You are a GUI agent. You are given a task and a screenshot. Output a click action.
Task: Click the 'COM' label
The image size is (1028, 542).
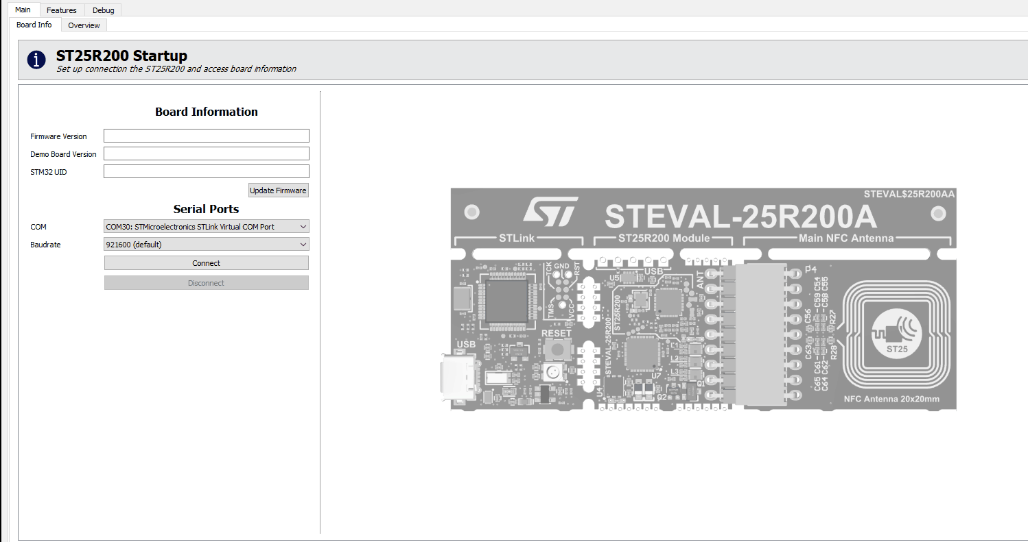pos(38,227)
